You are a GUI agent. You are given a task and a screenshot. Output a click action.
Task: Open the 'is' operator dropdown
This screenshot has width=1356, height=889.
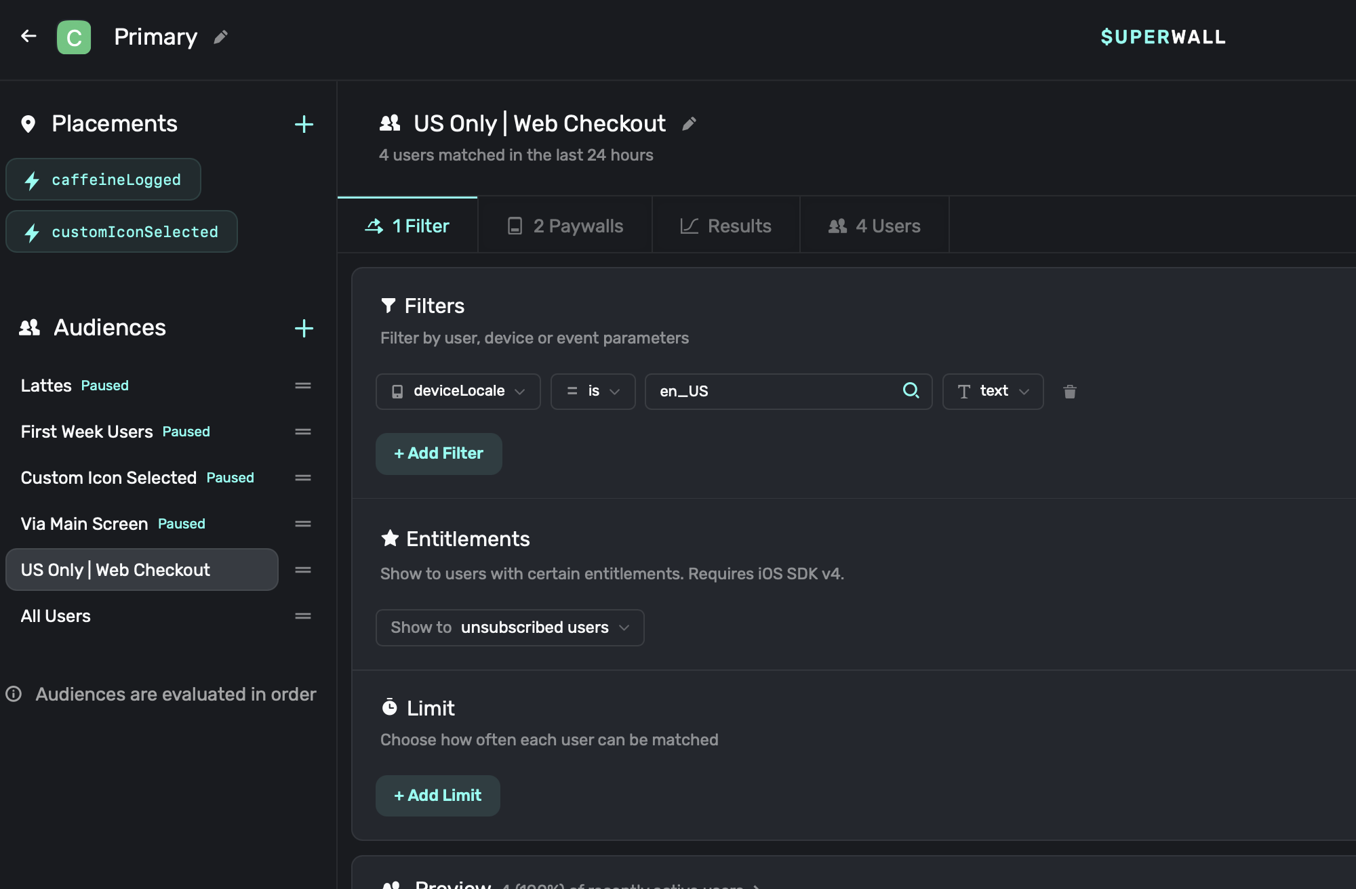click(593, 391)
